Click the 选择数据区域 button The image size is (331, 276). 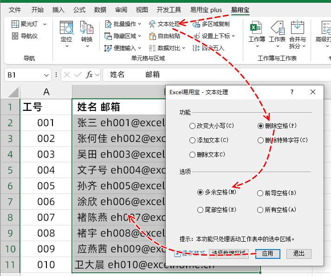(x=229, y=254)
